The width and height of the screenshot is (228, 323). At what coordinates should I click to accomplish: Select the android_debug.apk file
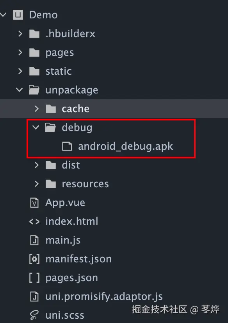pyautogui.click(x=126, y=147)
